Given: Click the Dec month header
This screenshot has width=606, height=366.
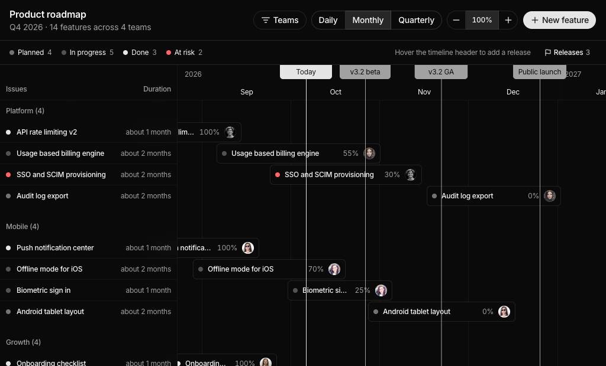Looking at the screenshot, I should (x=513, y=91).
